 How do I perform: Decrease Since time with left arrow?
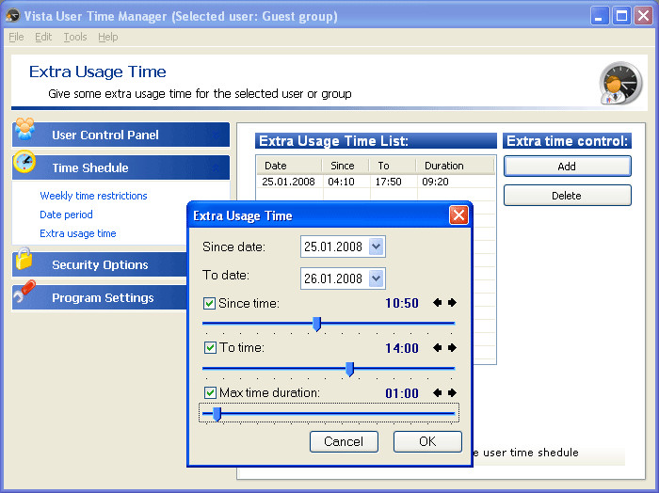[437, 303]
